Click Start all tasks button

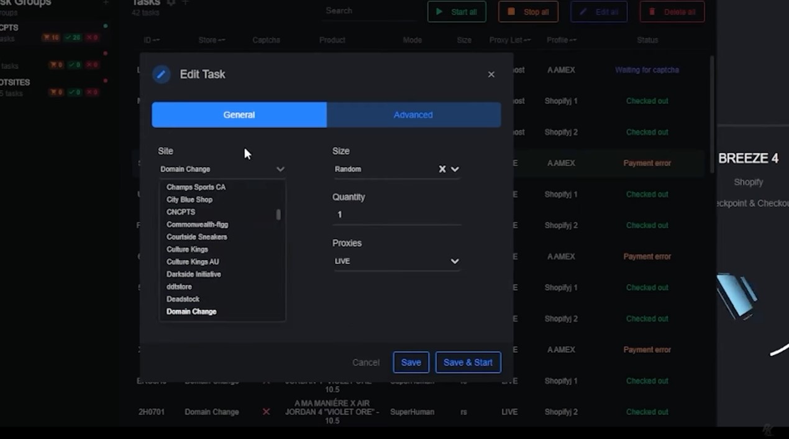click(457, 12)
